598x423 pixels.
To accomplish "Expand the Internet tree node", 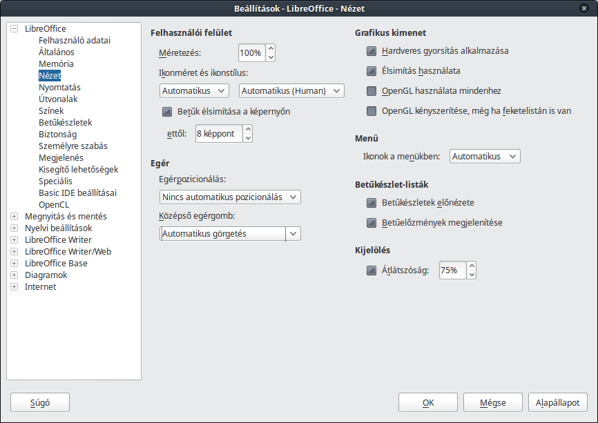I will (x=14, y=286).
